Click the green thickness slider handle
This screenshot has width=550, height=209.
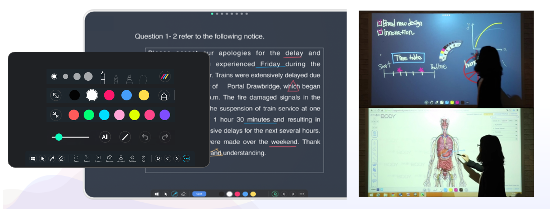[59, 137]
